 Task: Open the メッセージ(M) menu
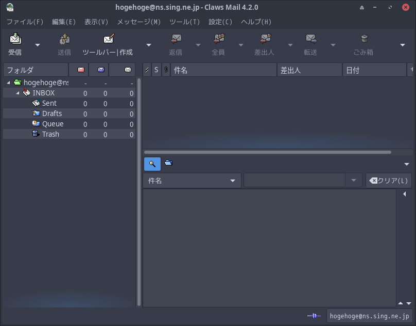click(x=139, y=22)
